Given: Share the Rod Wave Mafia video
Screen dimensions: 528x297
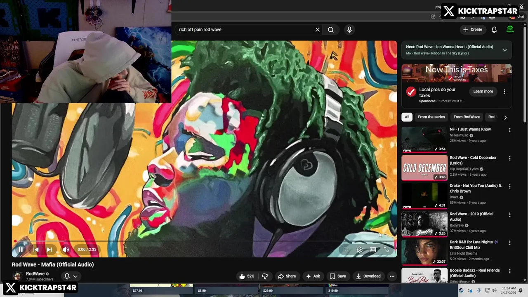Looking at the screenshot, I should click(x=287, y=276).
